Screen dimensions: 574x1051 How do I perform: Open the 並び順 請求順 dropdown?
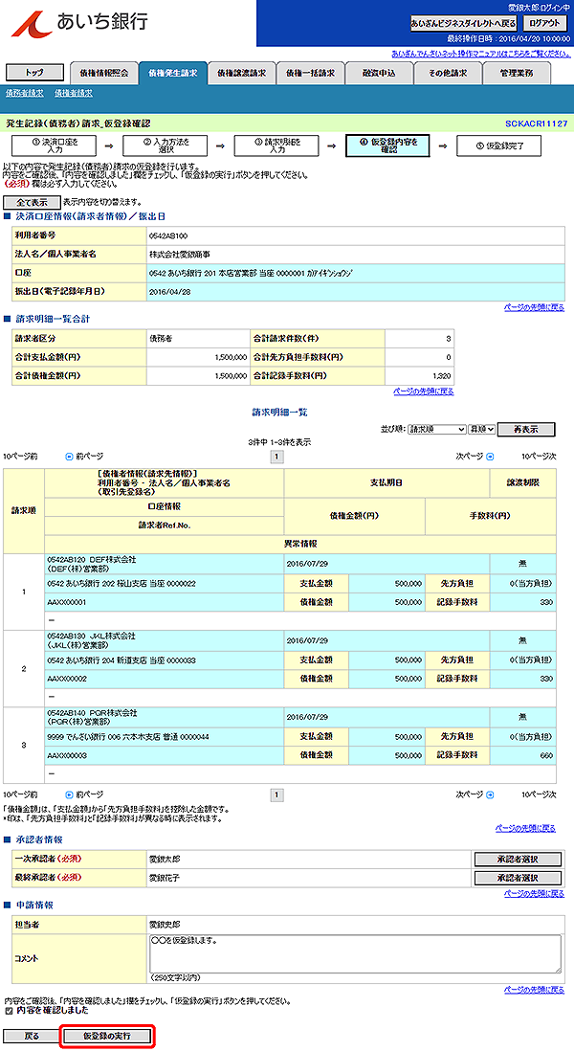click(x=436, y=429)
